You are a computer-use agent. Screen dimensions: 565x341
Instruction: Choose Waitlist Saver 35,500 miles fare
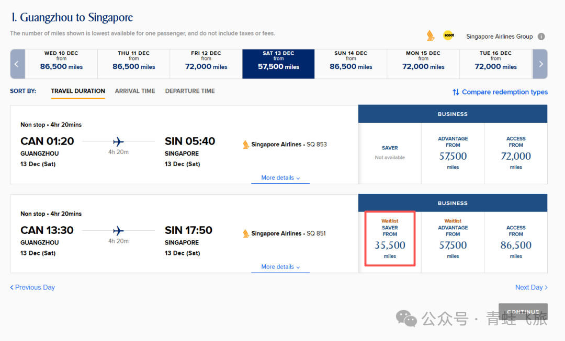pos(390,239)
